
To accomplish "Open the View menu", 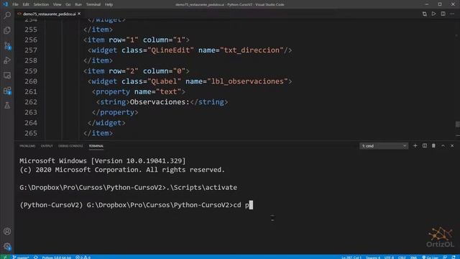I will 57,4.
